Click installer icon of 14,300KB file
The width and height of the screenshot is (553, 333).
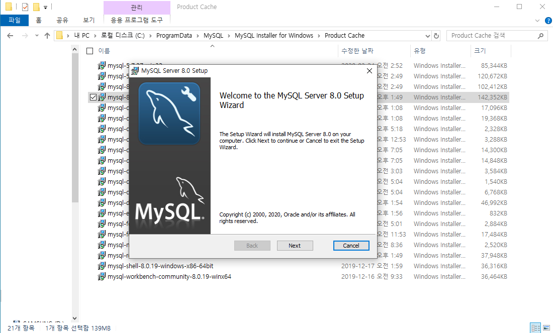(102, 150)
